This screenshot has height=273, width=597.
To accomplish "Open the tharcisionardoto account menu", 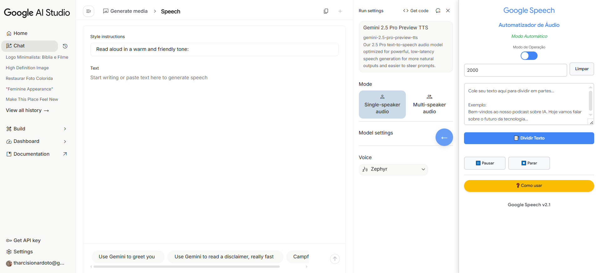I will coord(35,263).
